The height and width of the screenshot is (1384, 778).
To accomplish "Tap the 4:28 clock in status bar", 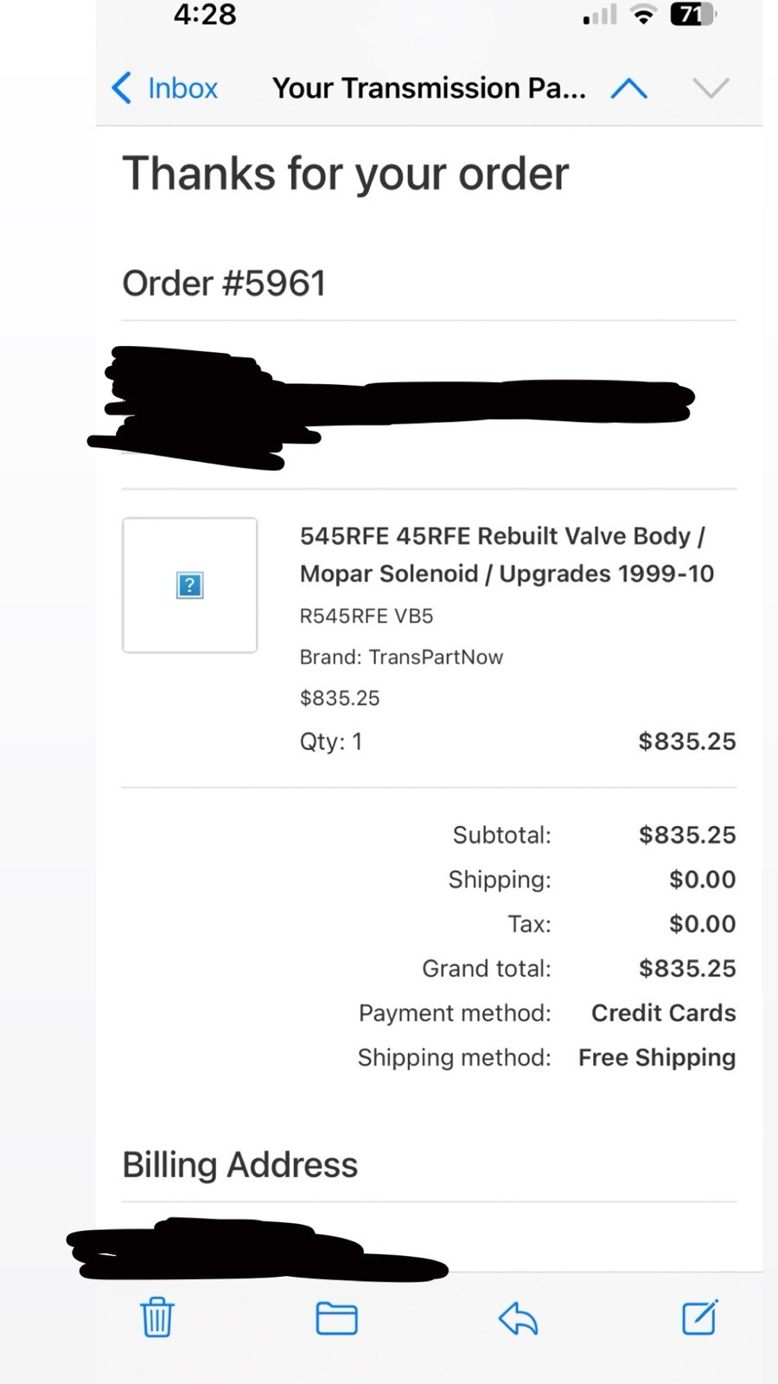I will pyautogui.click(x=205, y=15).
